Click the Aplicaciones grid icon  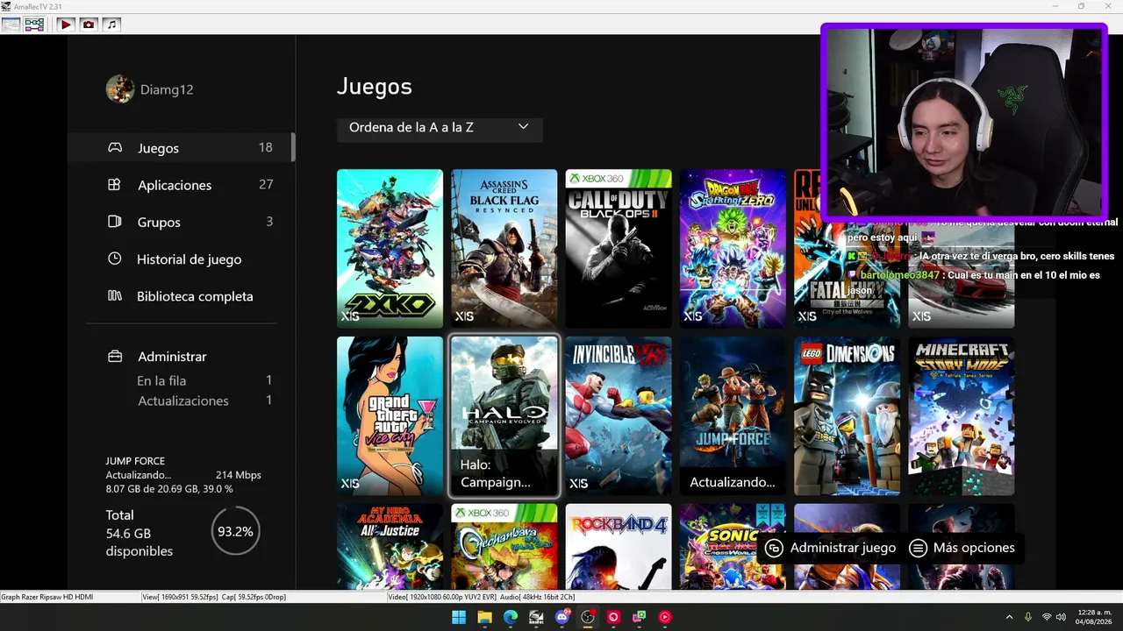114,185
